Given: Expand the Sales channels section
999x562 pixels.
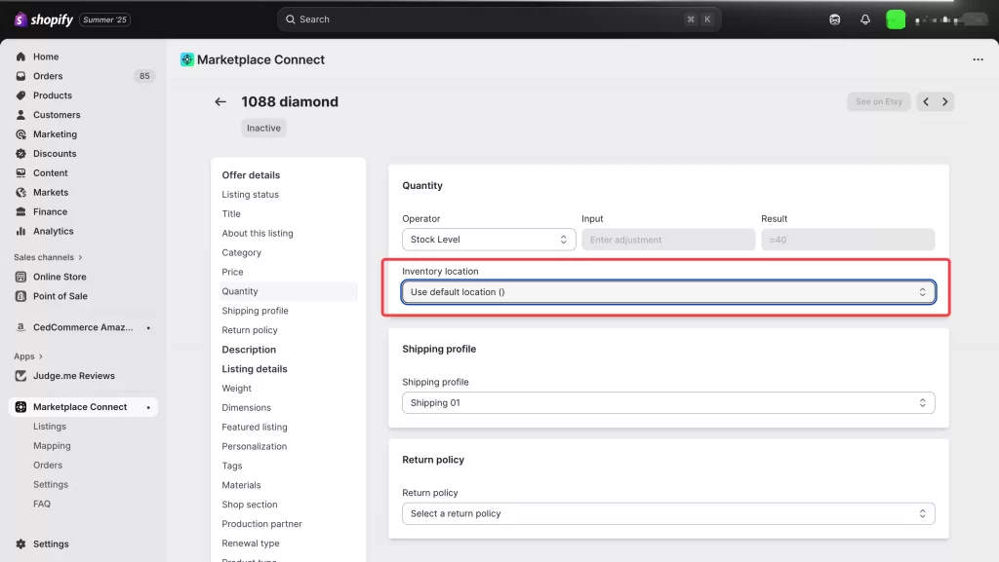Looking at the screenshot, I should 49,257.
